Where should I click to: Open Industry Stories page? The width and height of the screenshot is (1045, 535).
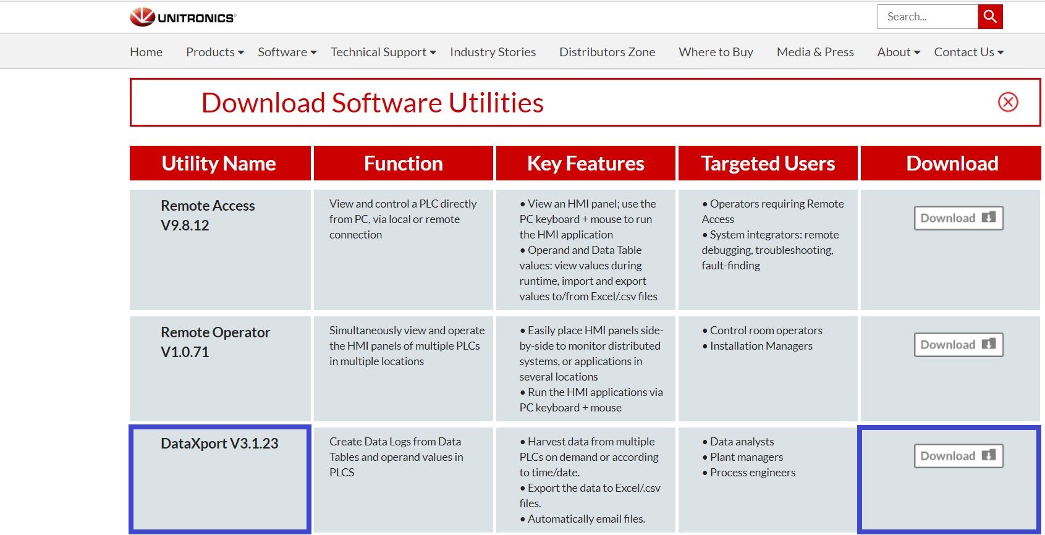pos(493,52)
